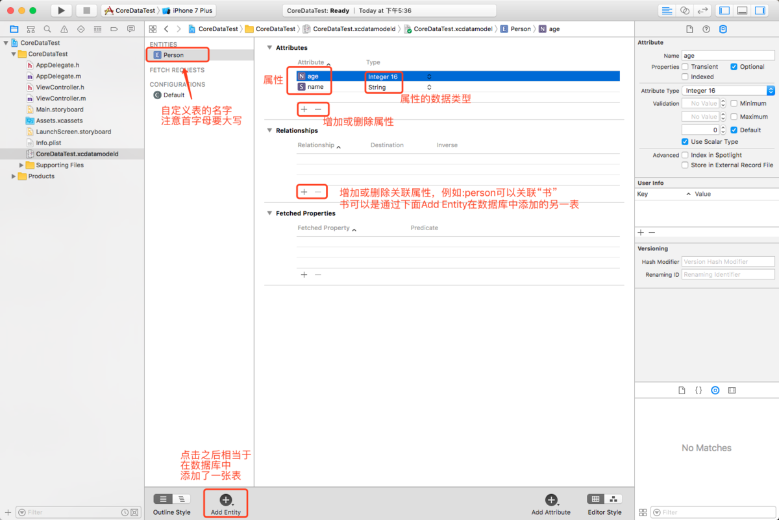Expand the Supporting Files group

point(21,165)
